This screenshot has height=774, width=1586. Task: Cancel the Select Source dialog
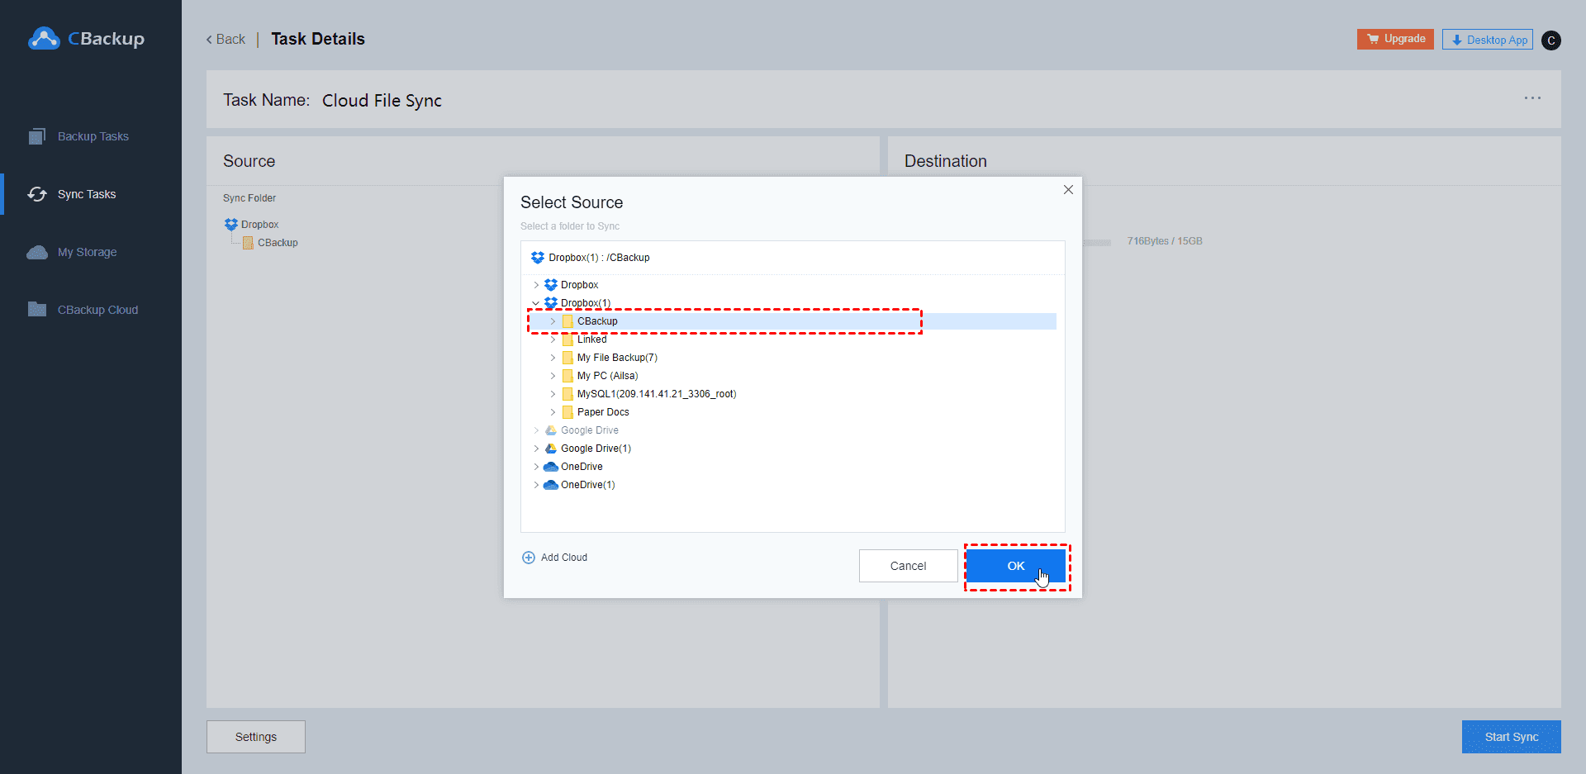[x=908, y=566]
